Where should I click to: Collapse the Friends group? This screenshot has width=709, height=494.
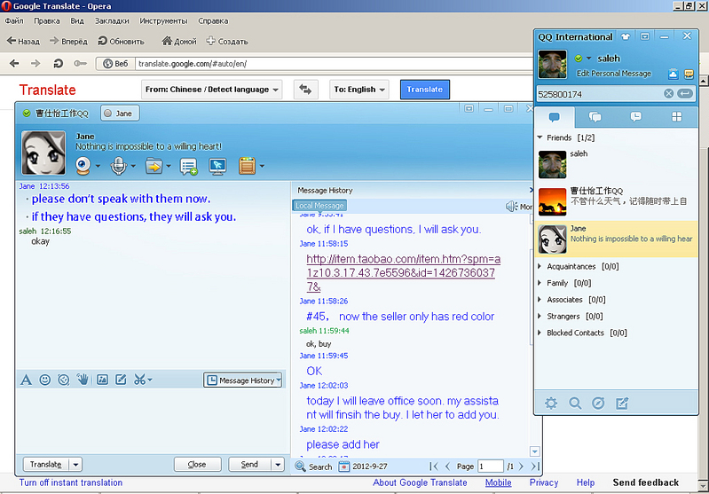tap(540, 137)
